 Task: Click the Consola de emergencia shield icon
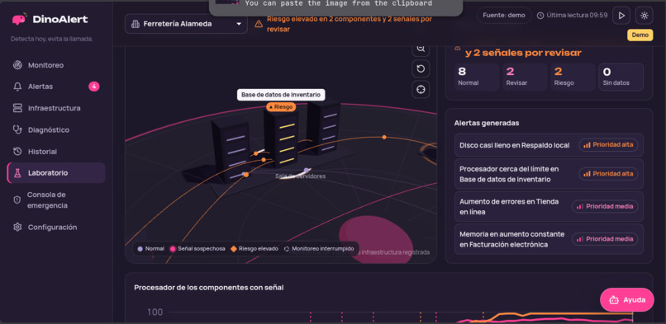coord(17,200)
